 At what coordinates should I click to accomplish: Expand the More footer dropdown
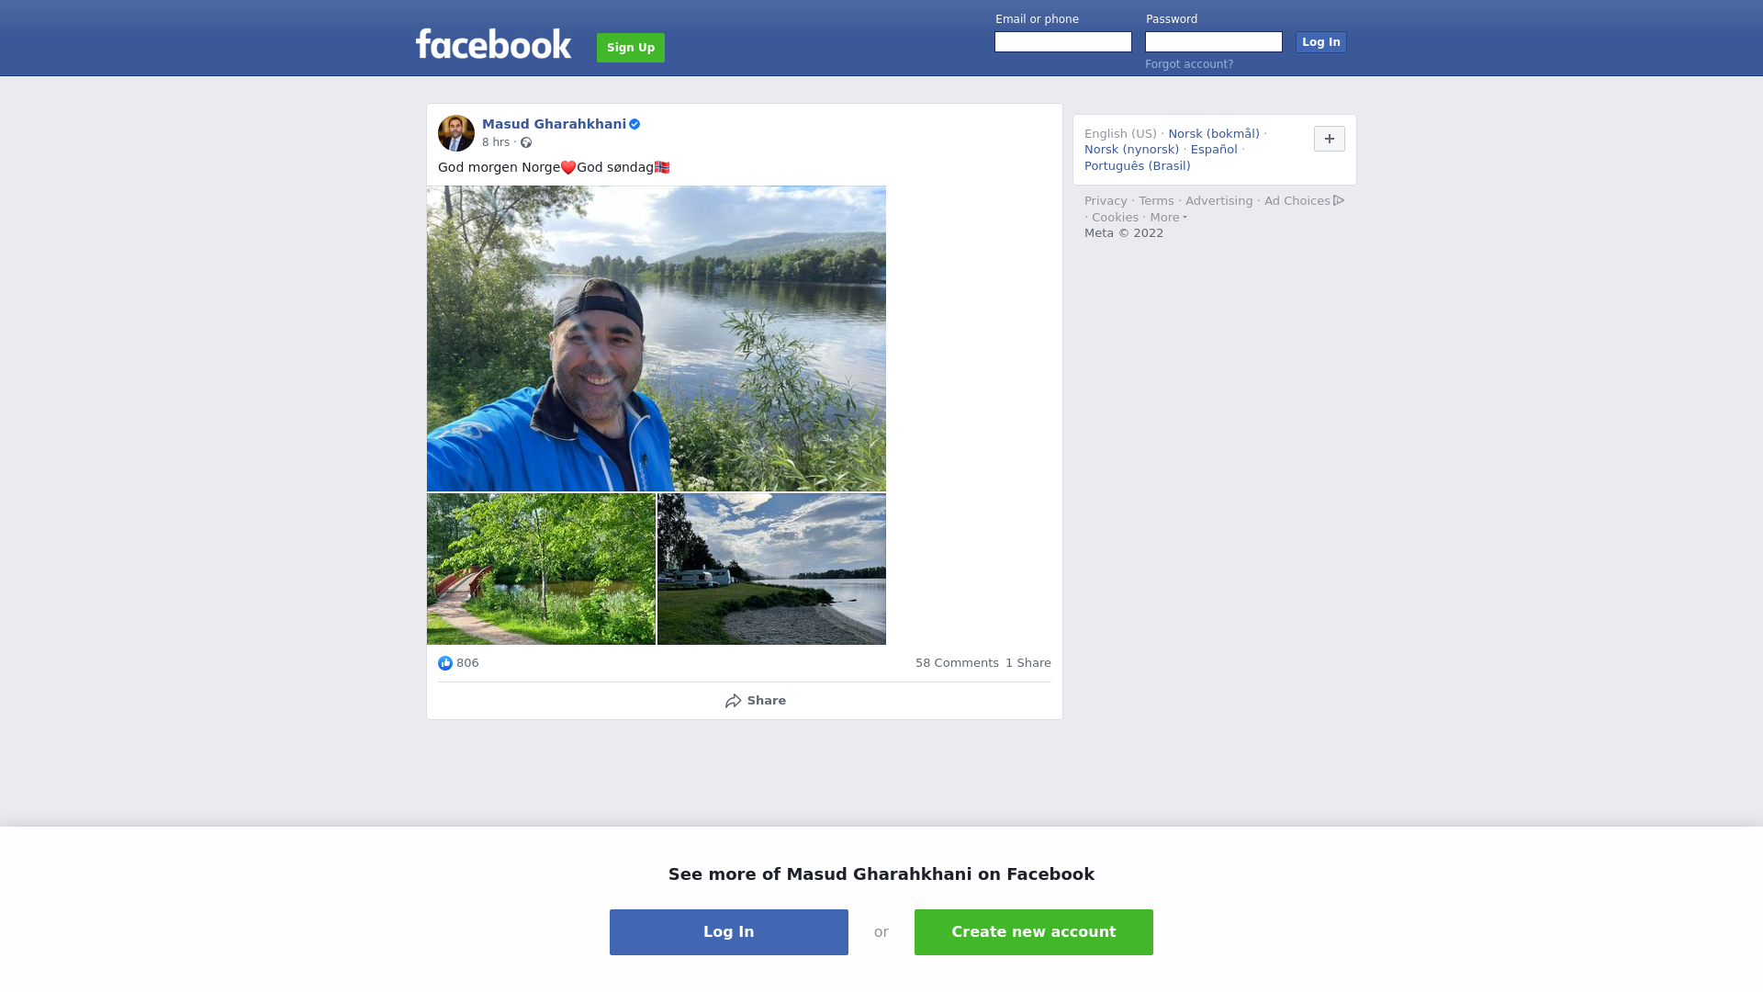pyautogui.click(x=1169, y=218)
